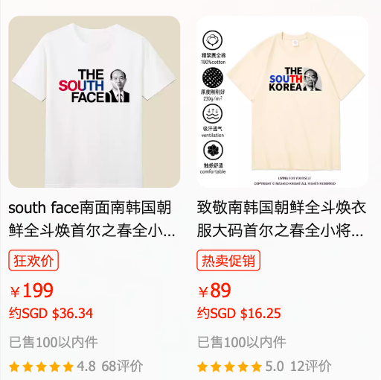
Task: Click the 狂欢价 promotion tag
Action: point(33,260)
